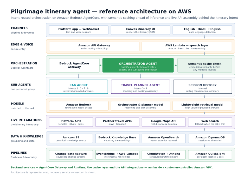The image size is (244, 182).
Task: Click the 'Bedrock AgentCore' caption under ORCHESTRATION
Action: click(22, 68)
